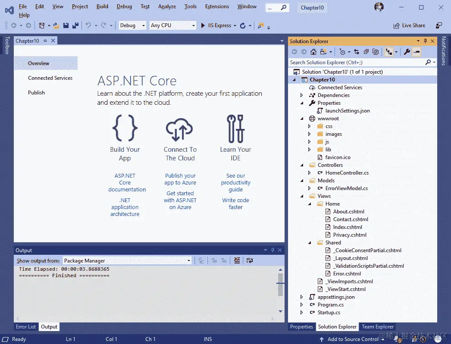Click the wrench Properties icon in Solution Explorer
This screenshot has height=344, width=451.
click(x=407, y=52)
